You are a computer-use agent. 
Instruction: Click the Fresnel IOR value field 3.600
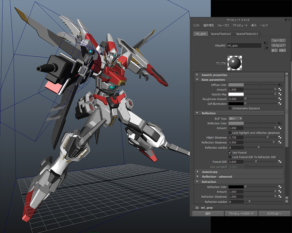(x=236, y=162)
